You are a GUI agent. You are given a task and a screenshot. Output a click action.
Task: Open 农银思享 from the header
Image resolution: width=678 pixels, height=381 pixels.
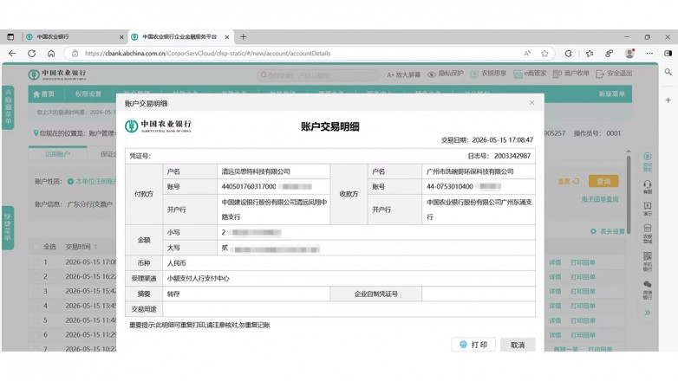pyautogui.click(x=488, y=74)
